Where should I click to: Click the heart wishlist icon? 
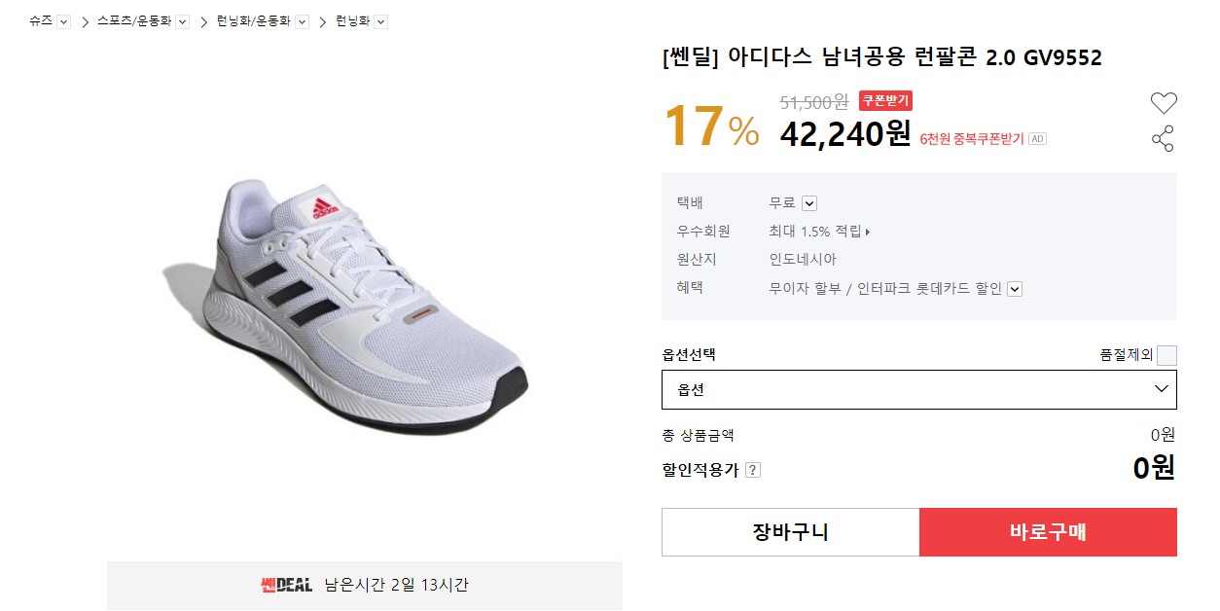(1164, 102)
